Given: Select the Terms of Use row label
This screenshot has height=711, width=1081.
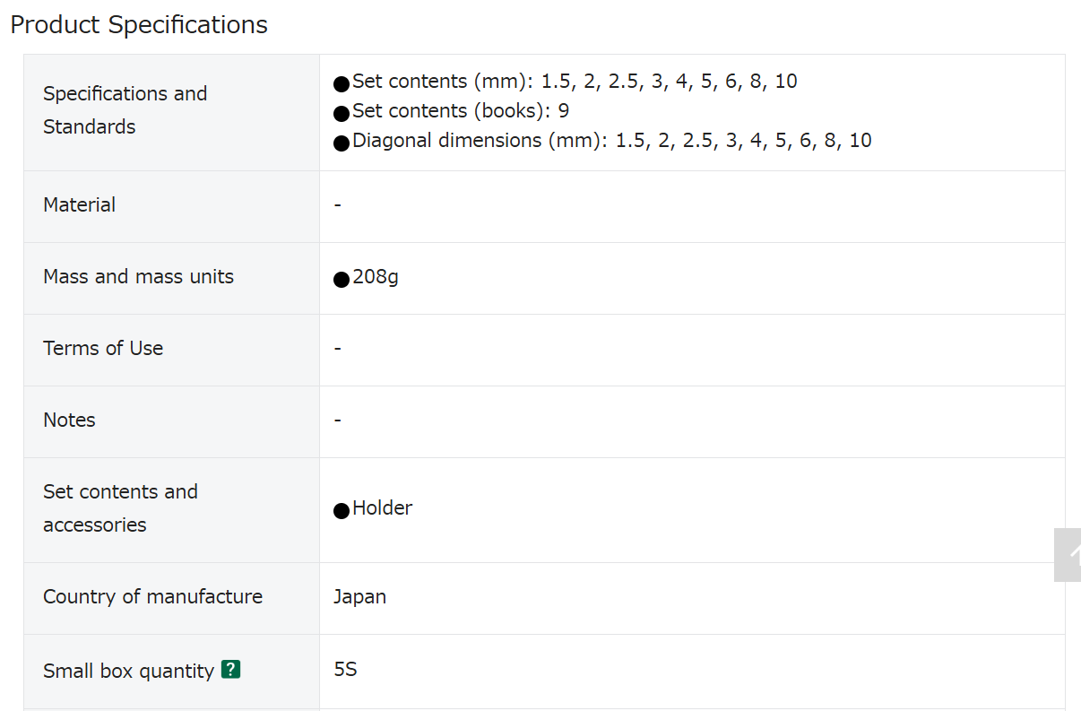Looking at the screenshot, I should pos(103,348).
